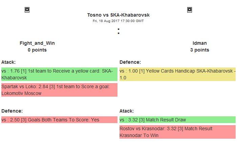The width and height of the screenshot is (237, 156).
Task: Click the colon score separator below the date
Action: 118,31
